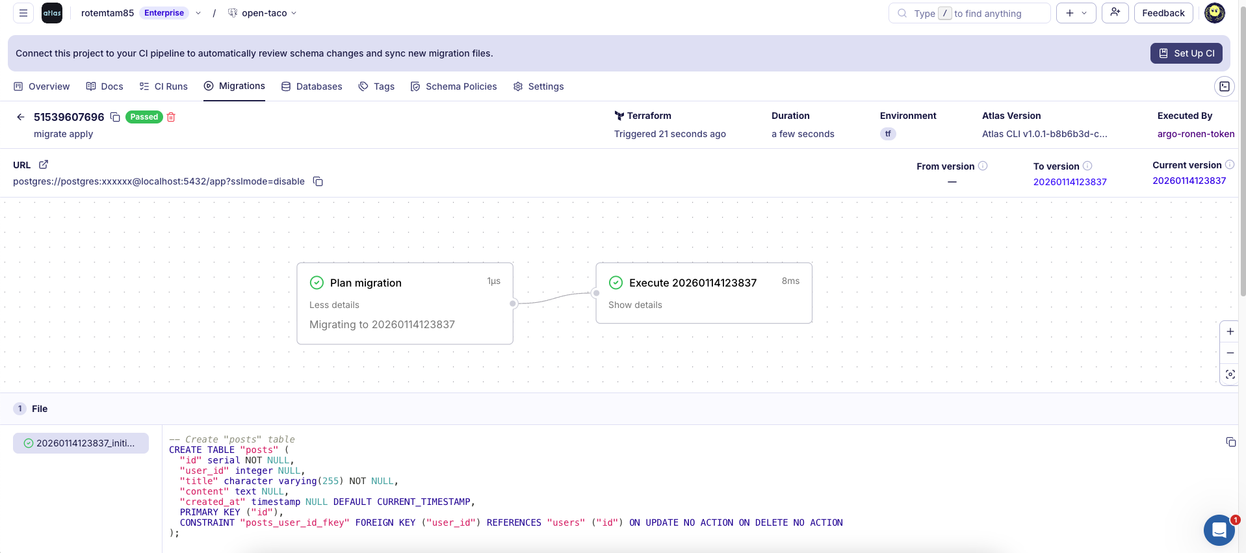Open the database URL external link icon
The width and height of the screenshot is (1246, 553).
tap(44, 165)
